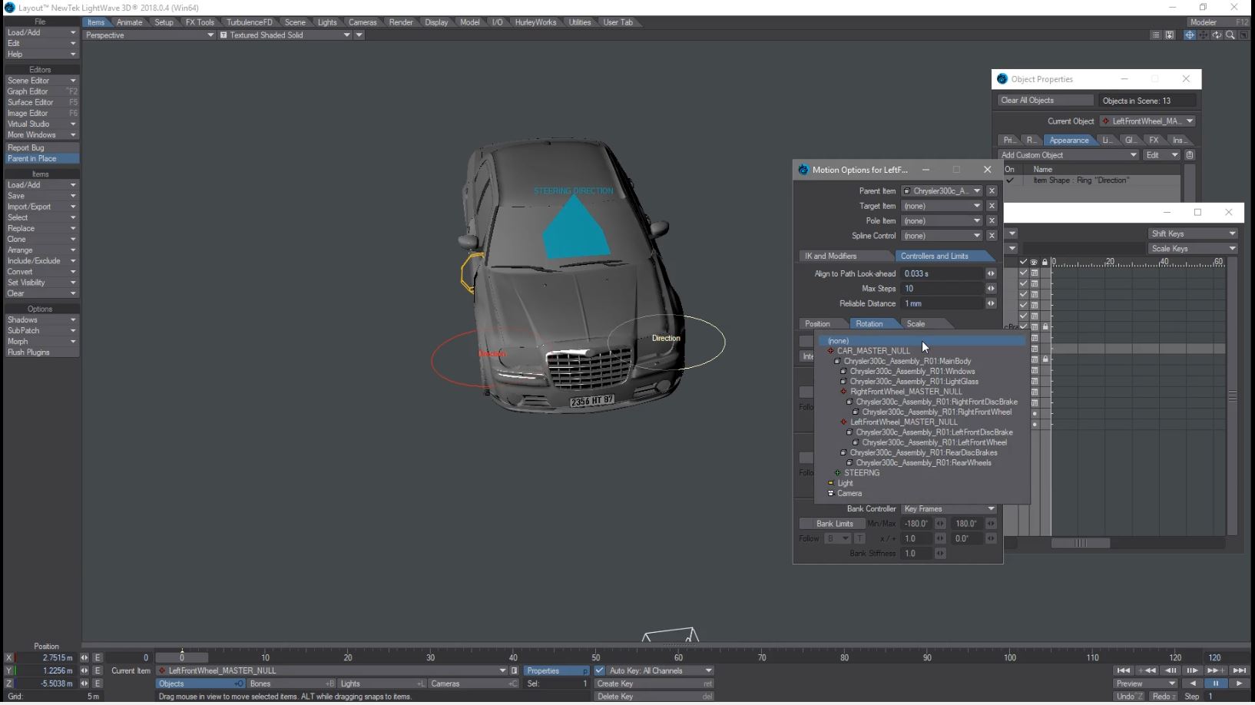Remove the Parent Item with X button
The width and height of the screenshot is (1255, 705).
point(992,191)
